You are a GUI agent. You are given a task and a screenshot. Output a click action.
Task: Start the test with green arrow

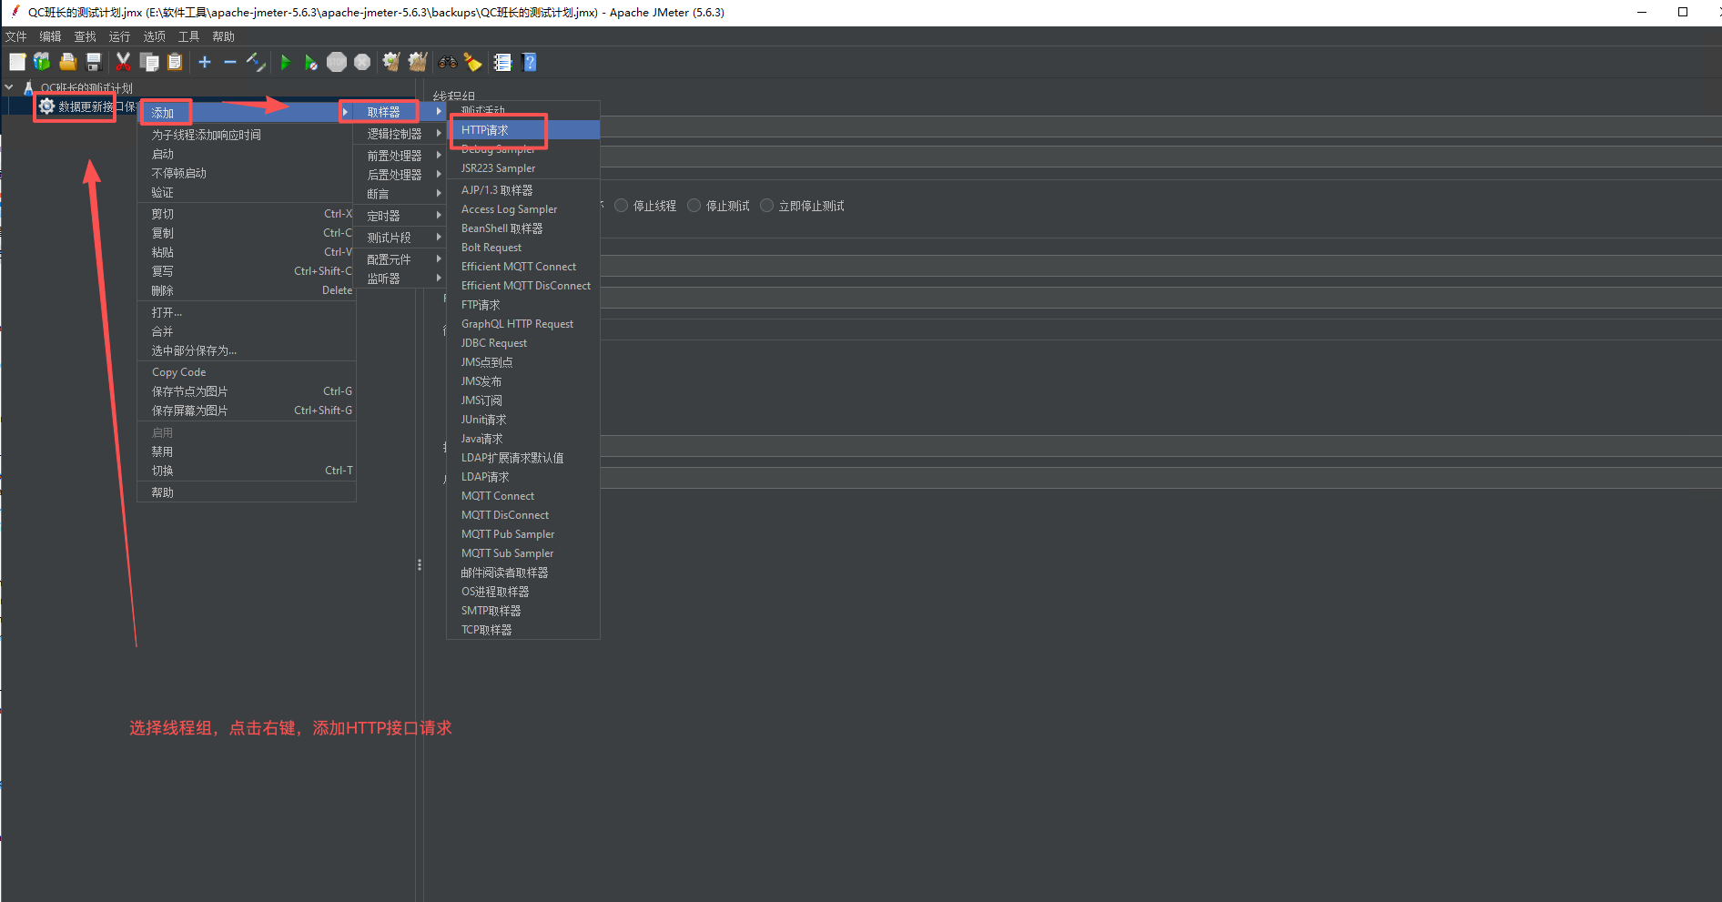286,62
